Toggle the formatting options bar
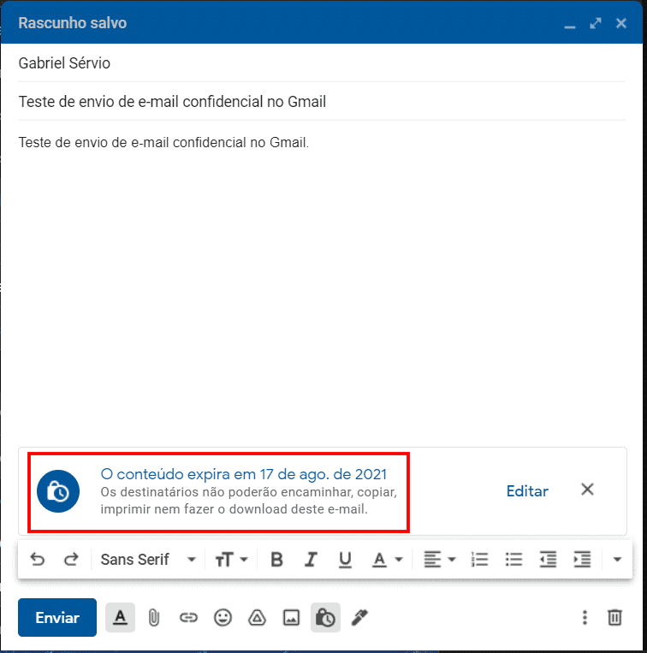This screenshot has width=647, height=653. tap(120, 617)
